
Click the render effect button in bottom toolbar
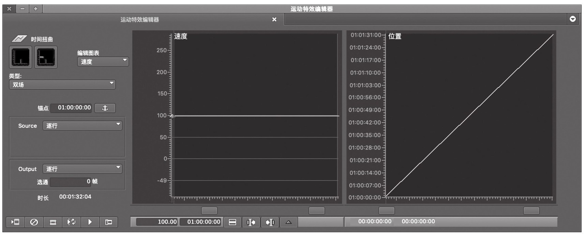pos(15,222)
